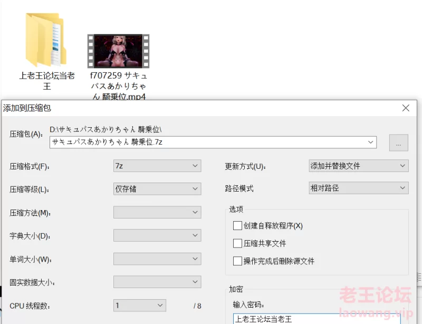The image size is (422, 324).
Task: Open the 压缩方法 dropdown
Action: coord(157,212)
